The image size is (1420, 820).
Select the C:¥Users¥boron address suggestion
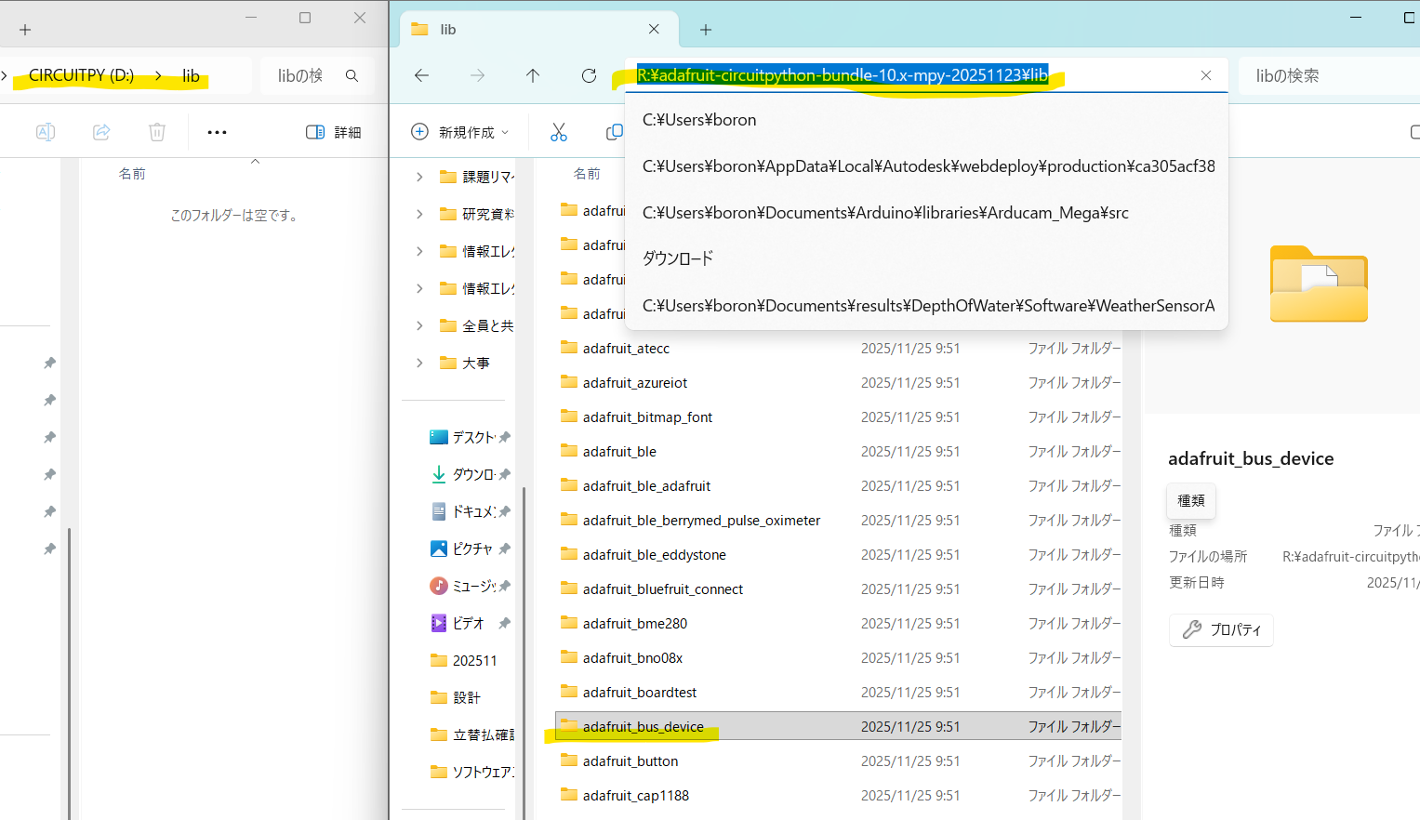click(x=699, y=120)
